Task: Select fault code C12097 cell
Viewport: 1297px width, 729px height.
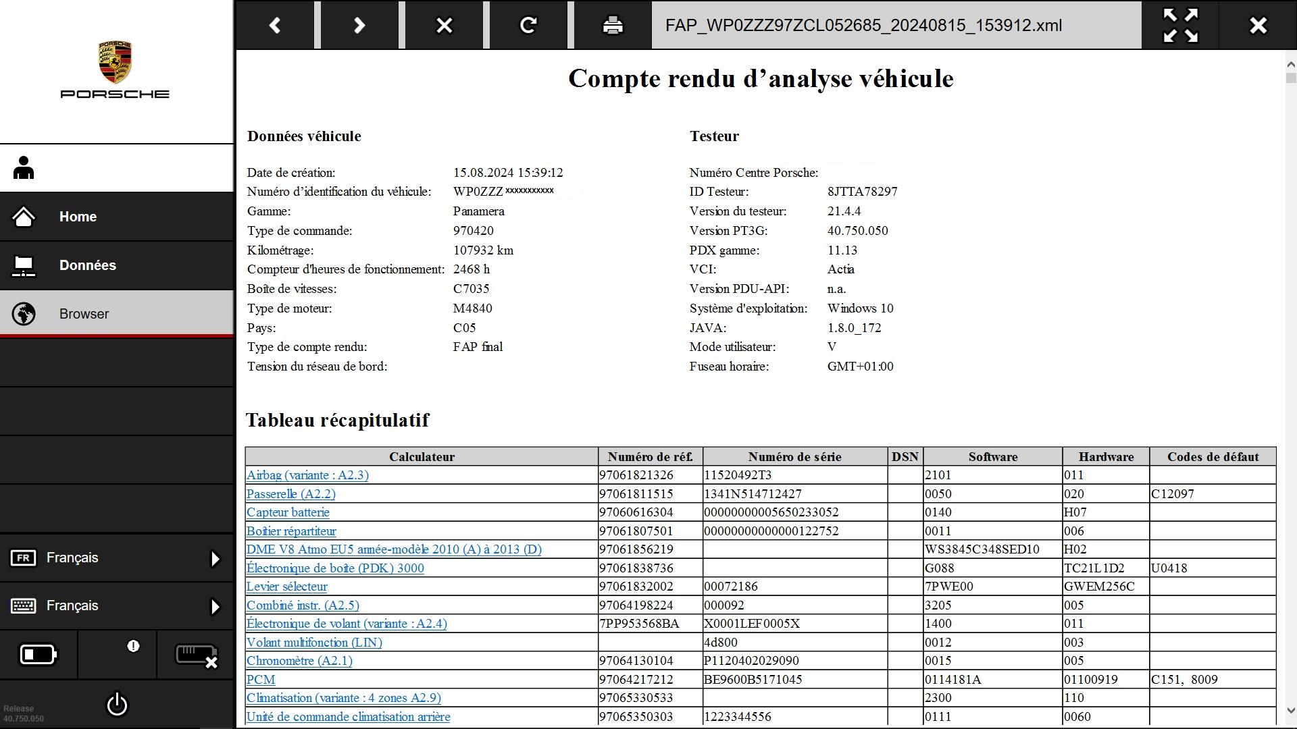Action: (x=1213, y=494)
